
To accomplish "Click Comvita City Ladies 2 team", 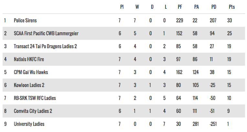I will [33, 111].
